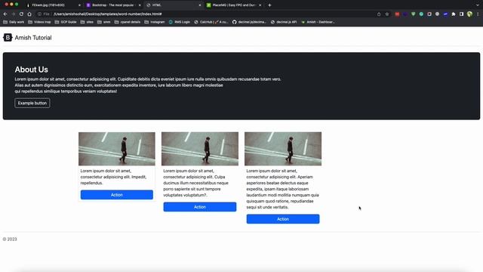Open the Chrome profile avatar
The width and height of the screenshot is (483, 272).
tap(469, 14)
